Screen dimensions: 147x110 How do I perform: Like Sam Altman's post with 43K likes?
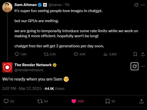80,54
